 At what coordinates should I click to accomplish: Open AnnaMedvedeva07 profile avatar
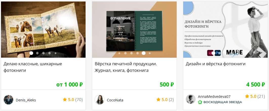[x=191, y=99]
